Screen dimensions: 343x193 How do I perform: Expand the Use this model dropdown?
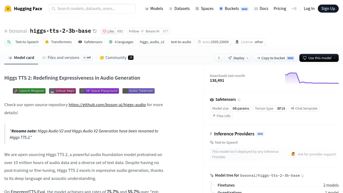[x=319, y=58]
